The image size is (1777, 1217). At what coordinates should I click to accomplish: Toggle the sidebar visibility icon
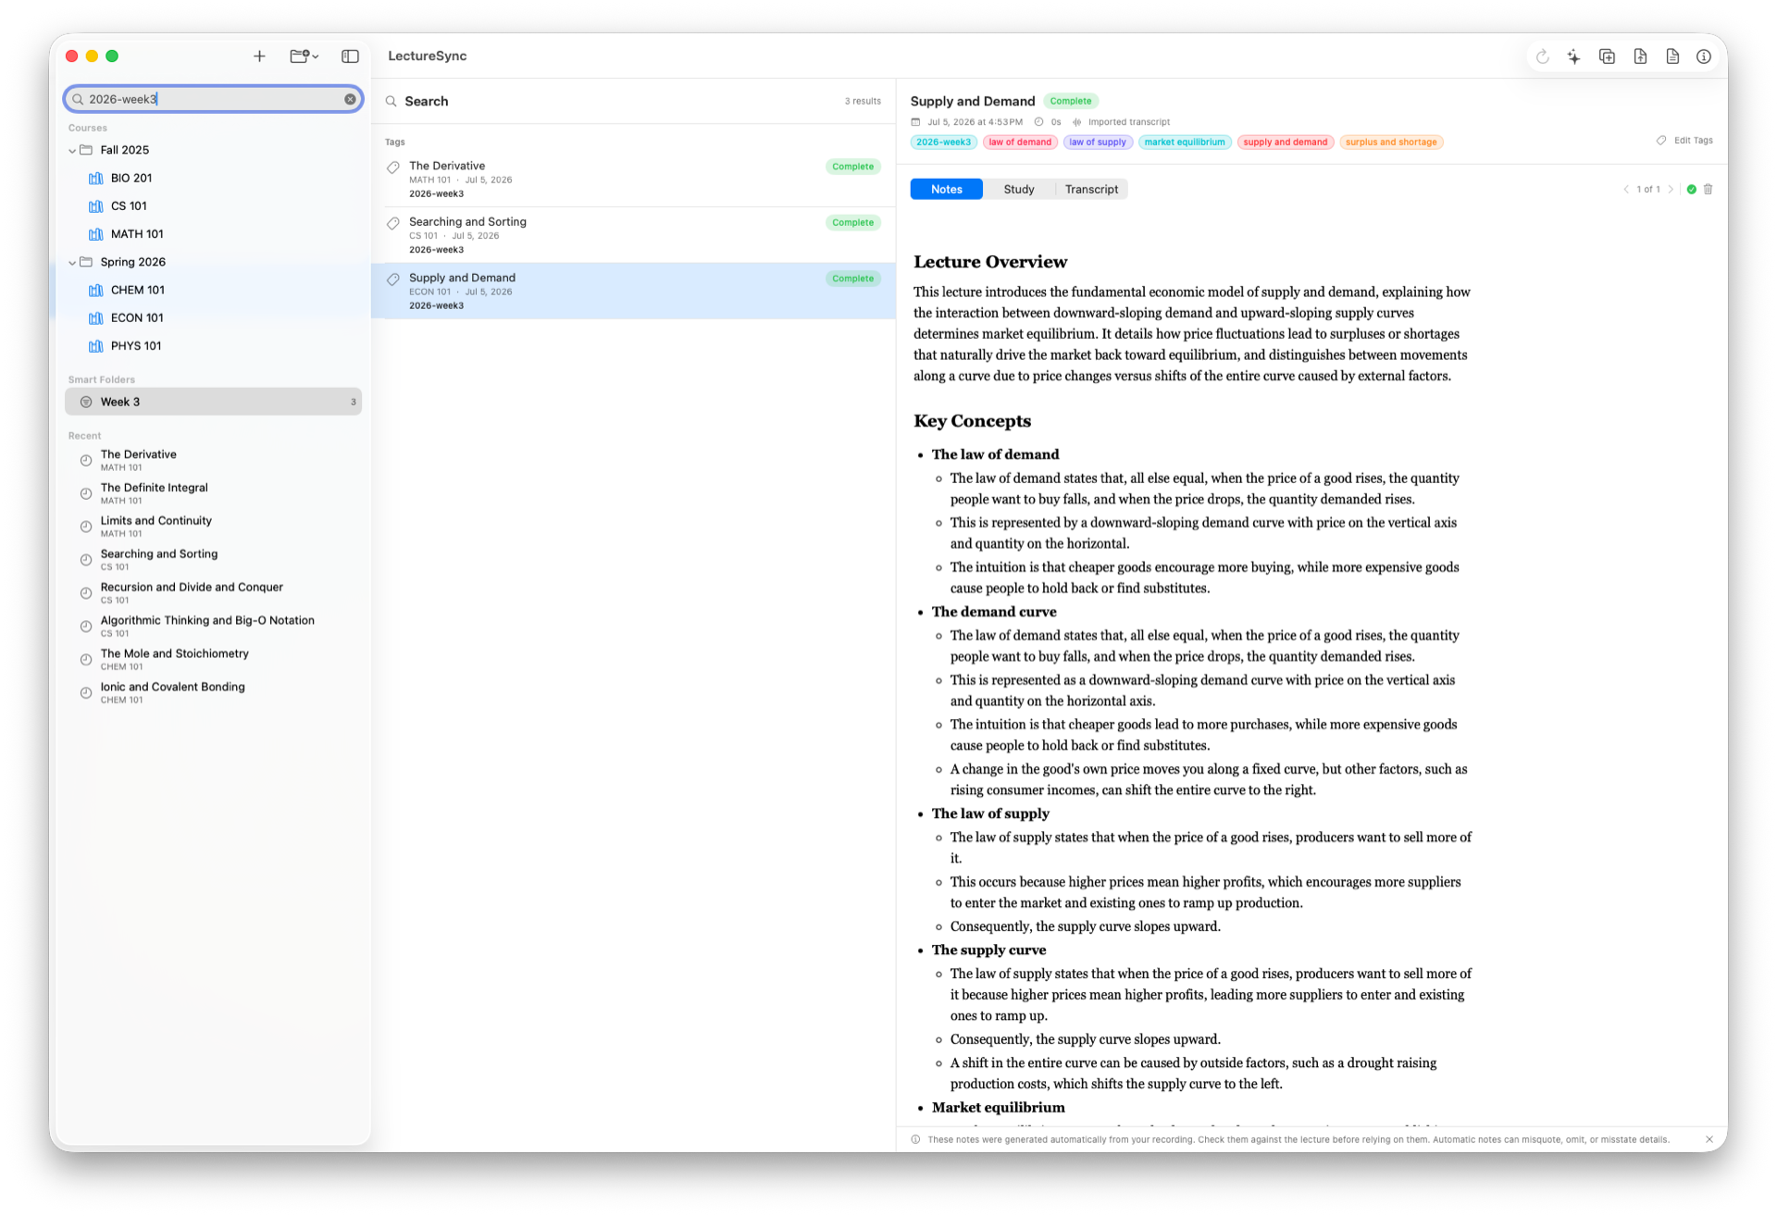(350, 56)
